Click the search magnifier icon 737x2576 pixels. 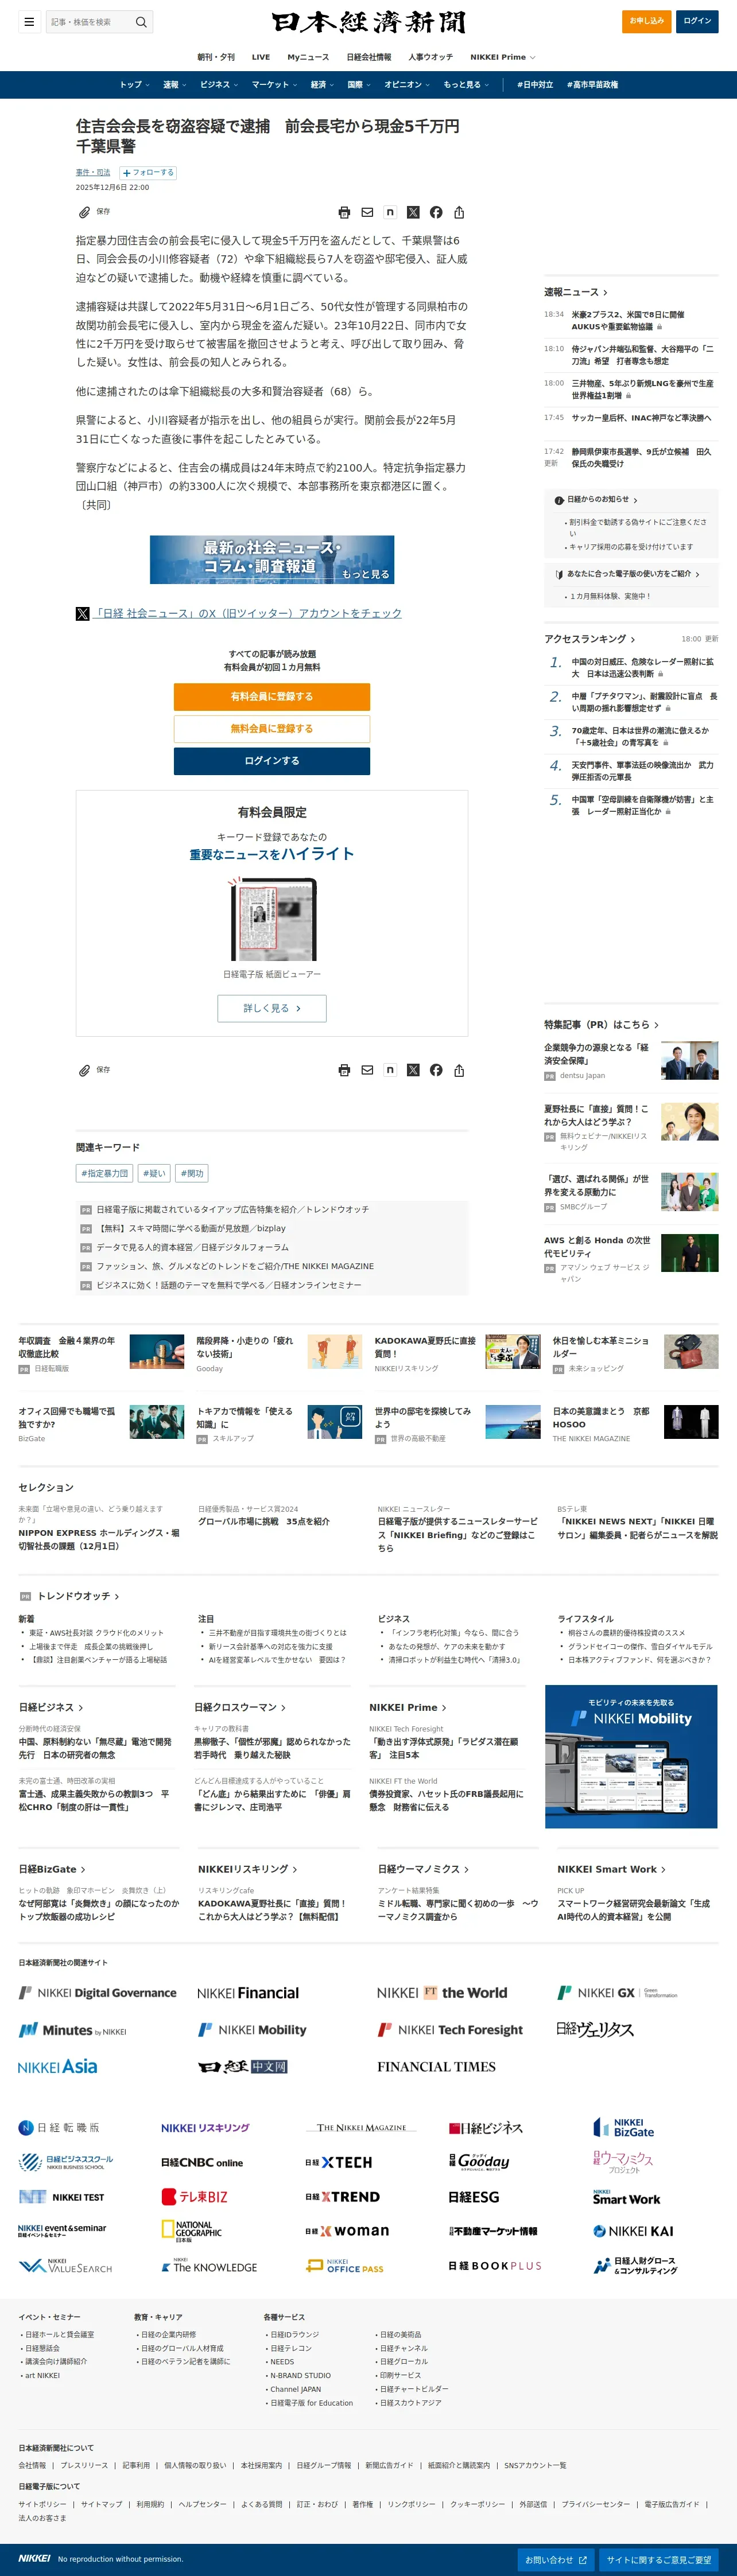tap(142, 21)
